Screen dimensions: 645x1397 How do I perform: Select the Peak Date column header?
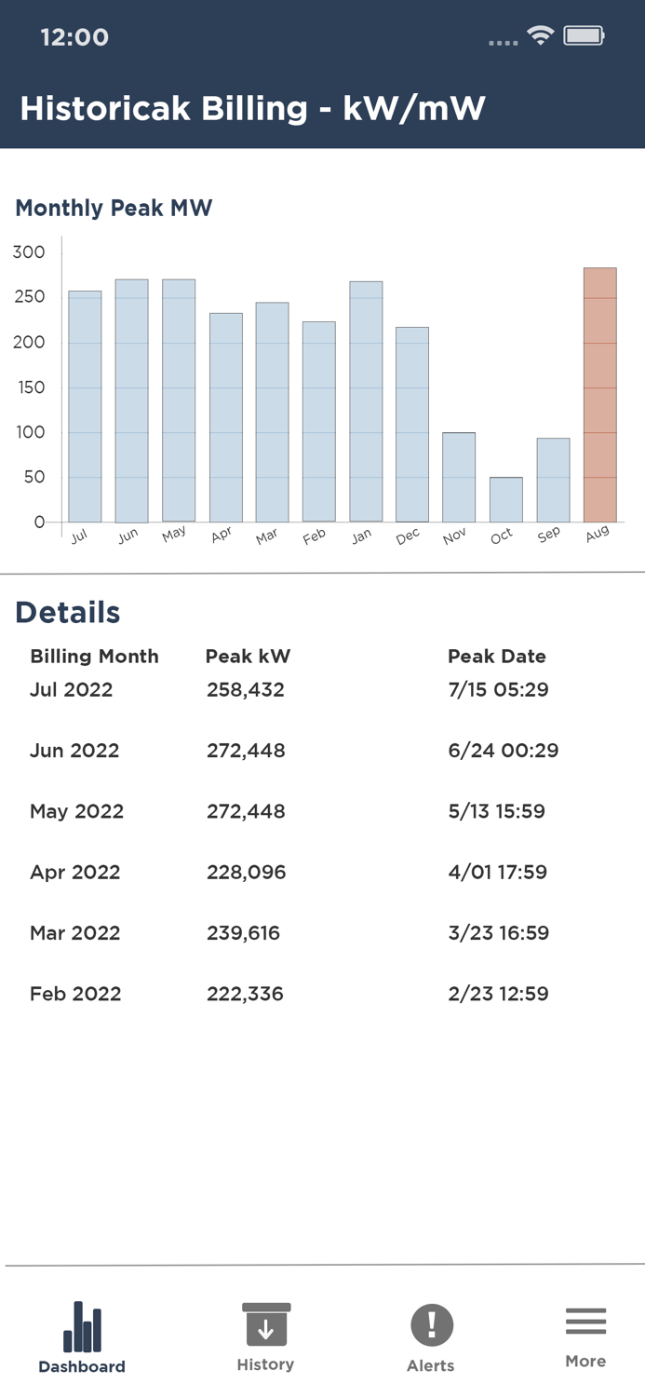click(x=497, y=657)
